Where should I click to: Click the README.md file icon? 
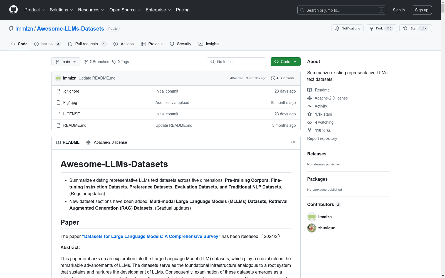58,125
